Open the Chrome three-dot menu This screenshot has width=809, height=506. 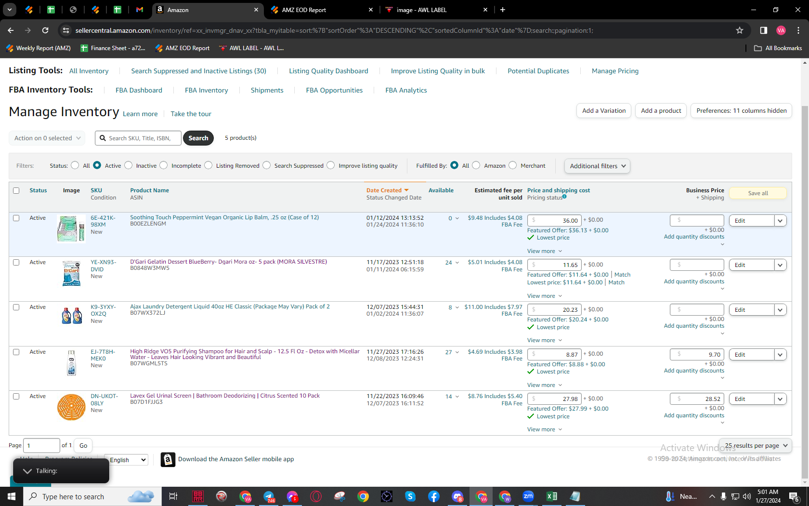pyautogui.click(x=798, y=30)
